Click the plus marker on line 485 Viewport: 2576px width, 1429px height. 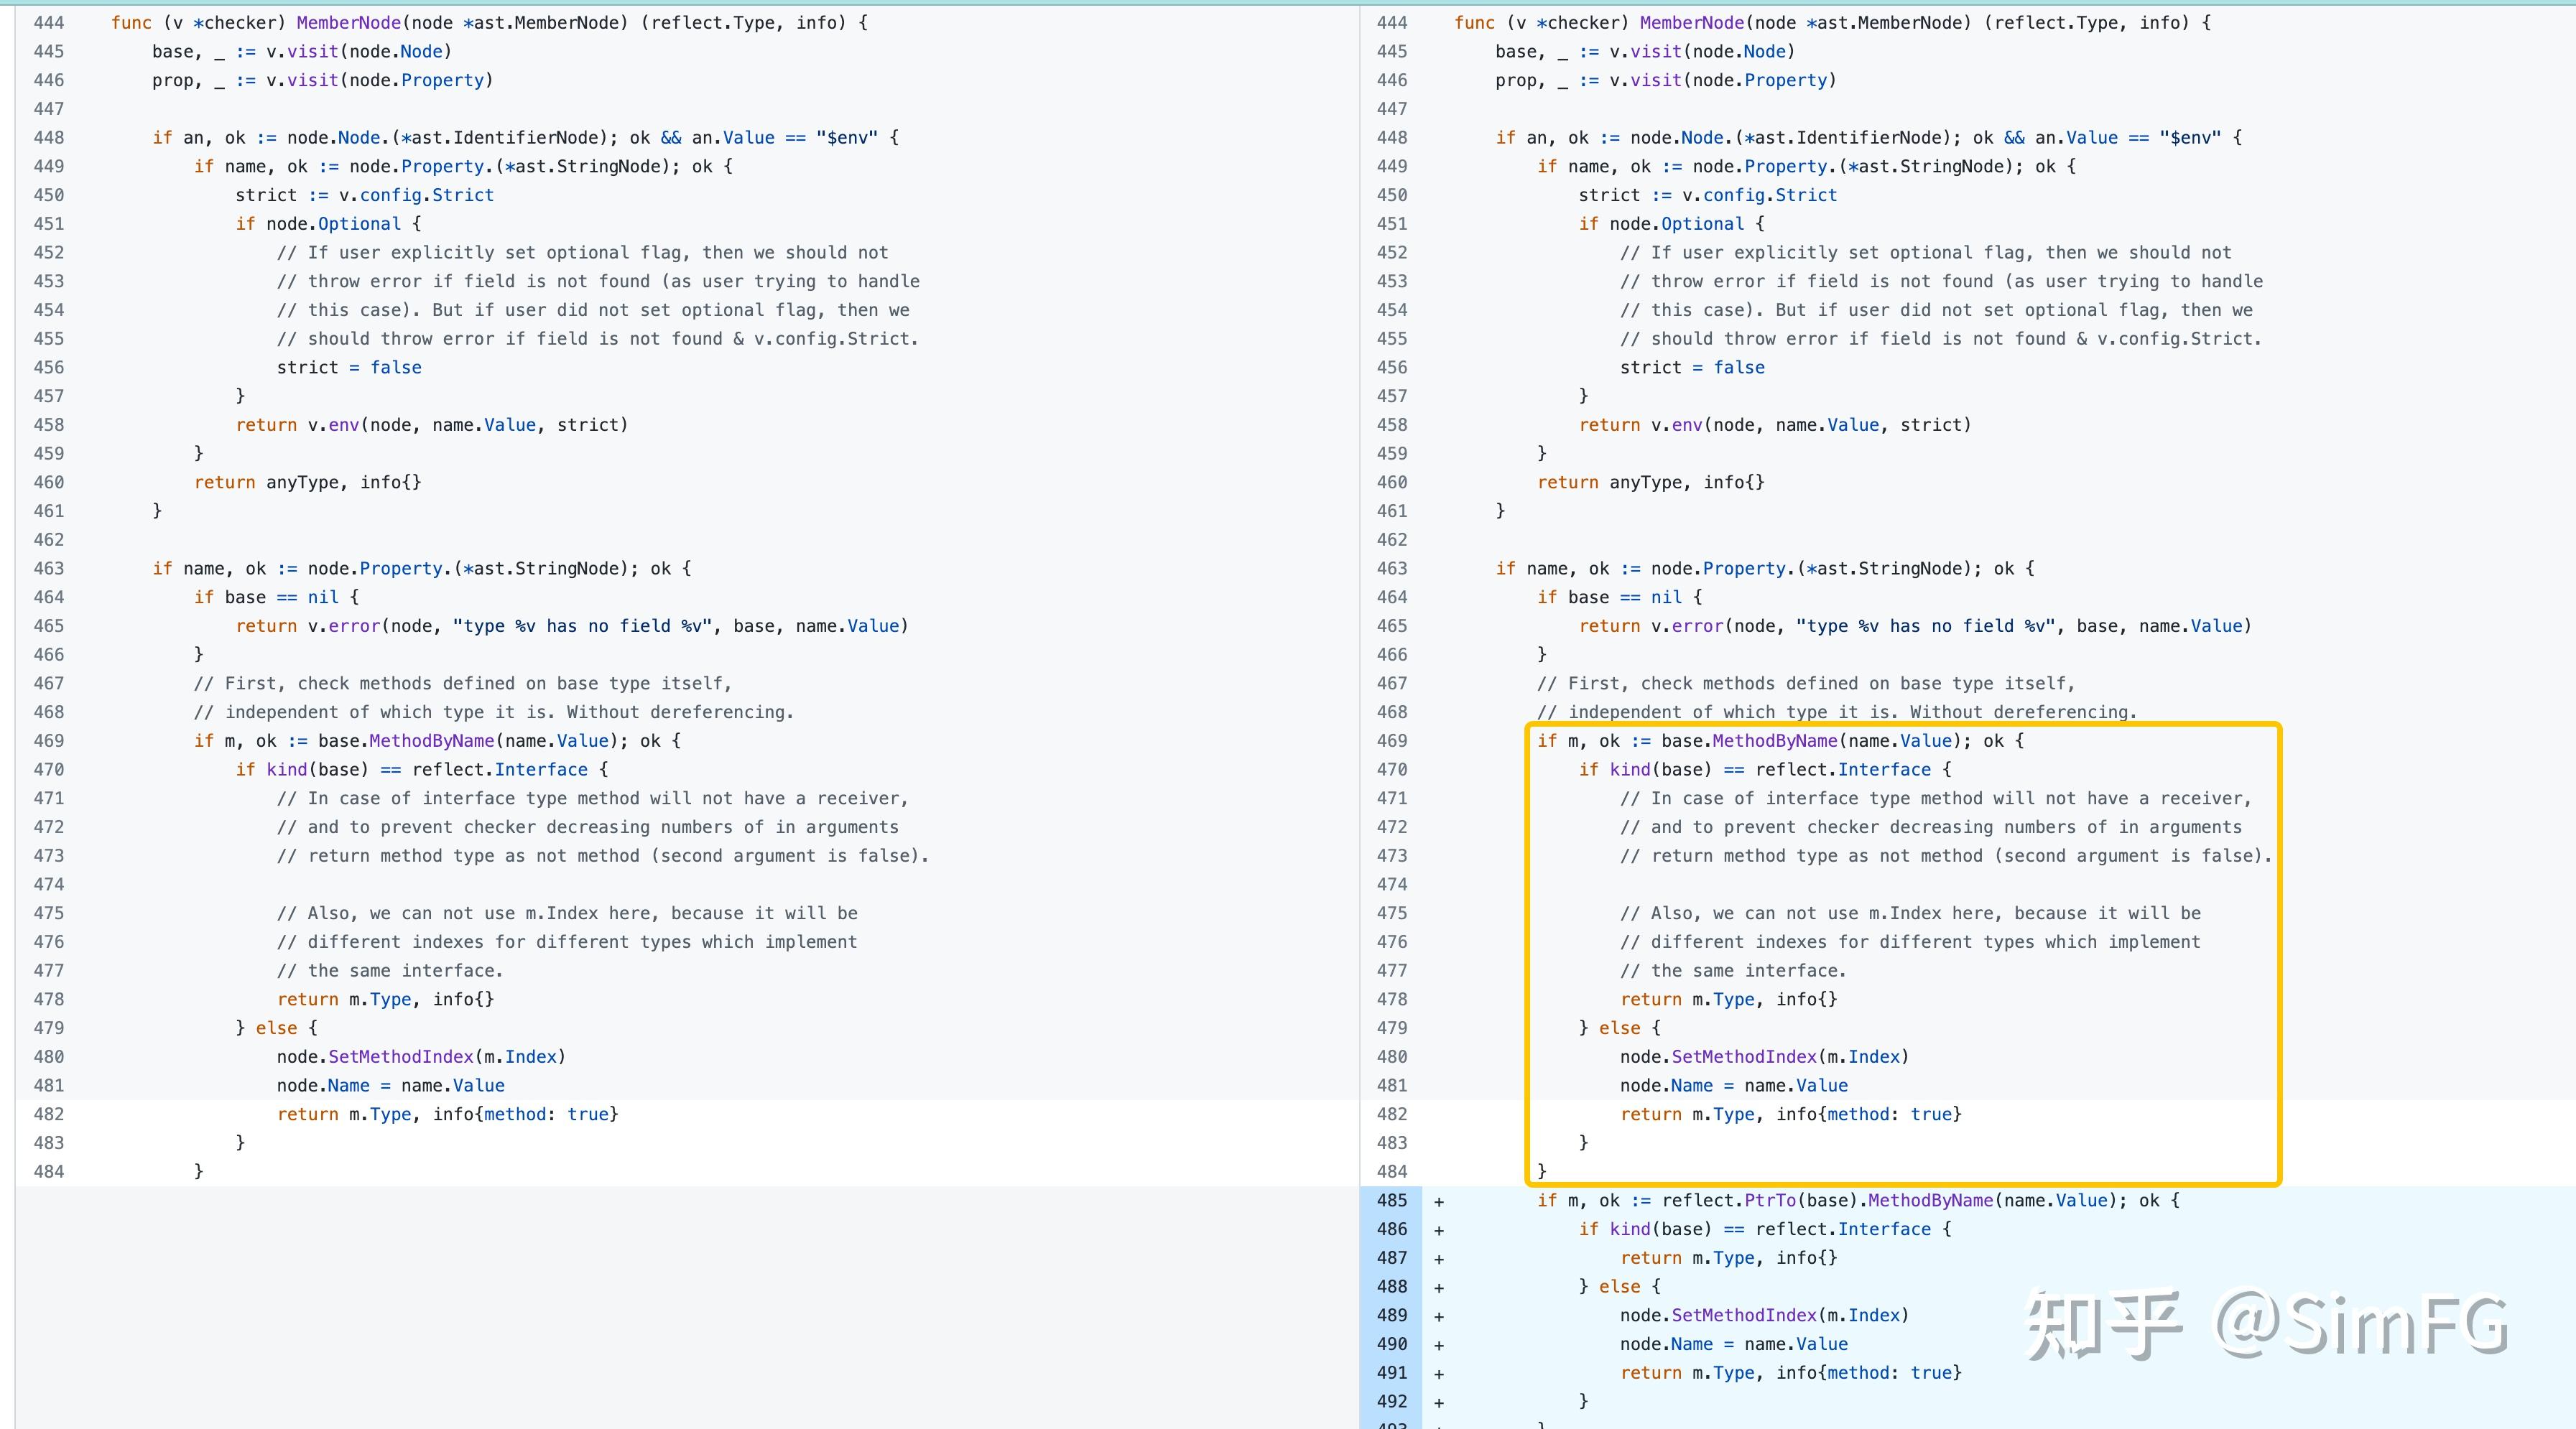[x=1438, y=1201]
